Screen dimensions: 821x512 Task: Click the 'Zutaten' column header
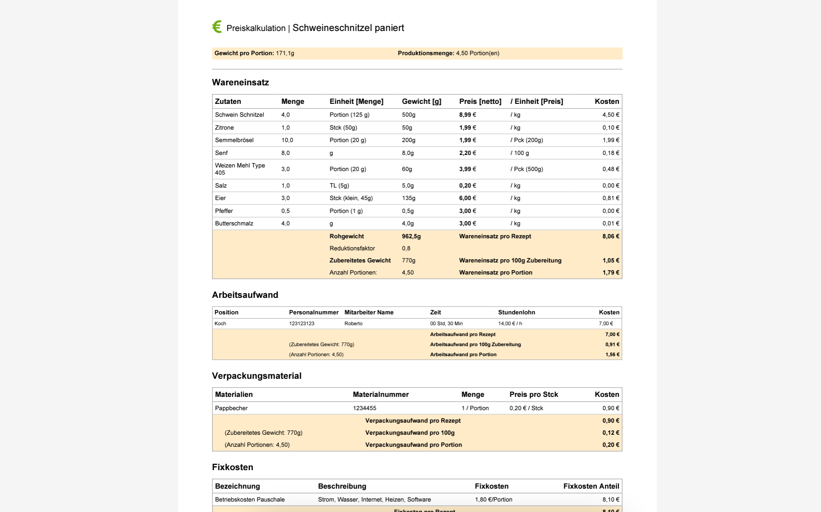228,101
